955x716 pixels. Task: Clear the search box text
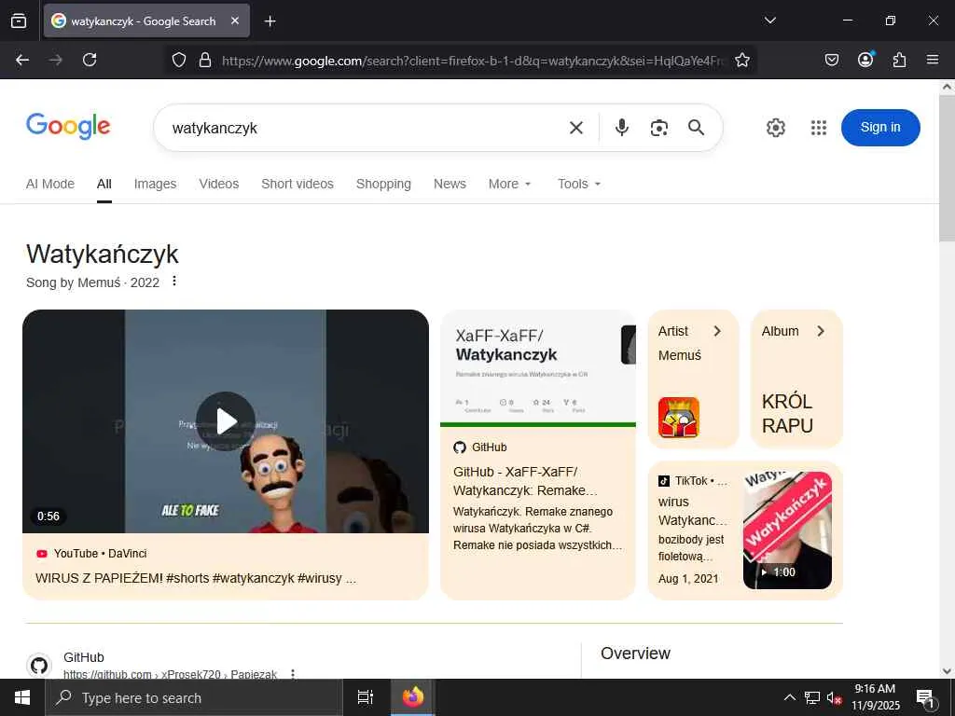(576, 128)
